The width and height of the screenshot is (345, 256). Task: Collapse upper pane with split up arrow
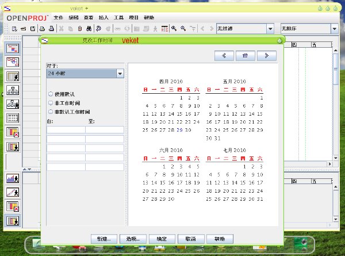[25, 169]
